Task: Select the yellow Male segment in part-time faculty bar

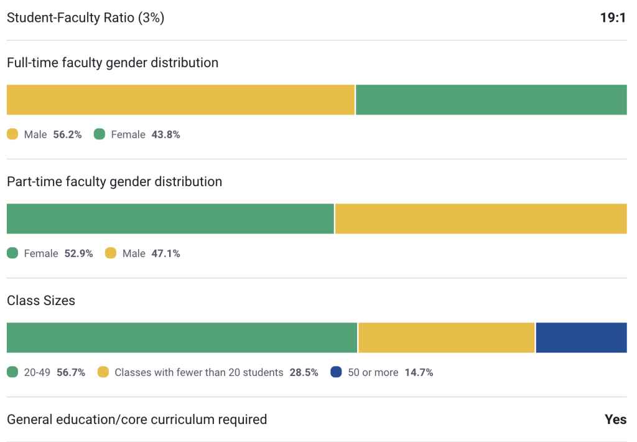Action: (x=481, y=219)
